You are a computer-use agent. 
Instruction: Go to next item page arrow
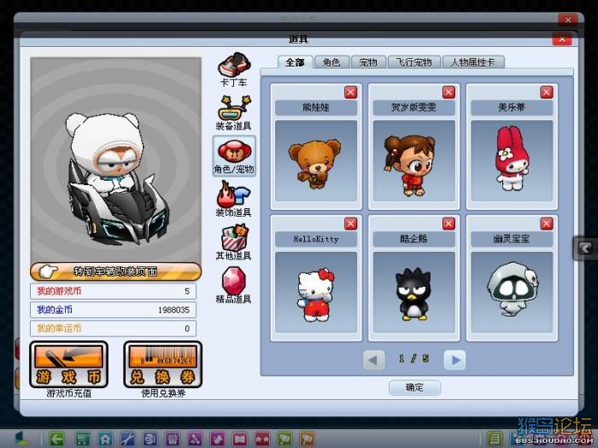[454, 359]
